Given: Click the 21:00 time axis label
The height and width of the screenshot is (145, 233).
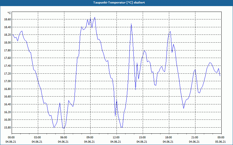Looking at the screenshot, I should click(x=195, y=137).
